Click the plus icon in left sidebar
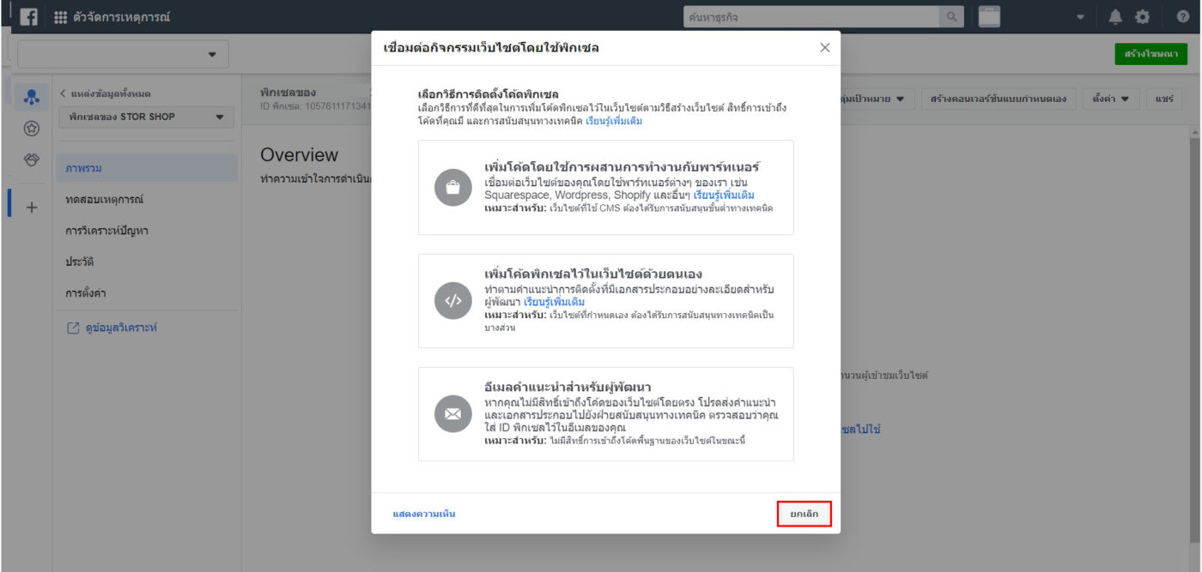The height and width of the screenshot is (572, 1202). pyautogui.click(x=32, y=208)
